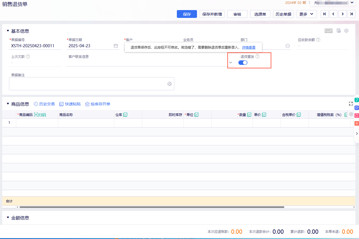Toggle the checkbox in the 单价 column header

[x=264, y=115]
